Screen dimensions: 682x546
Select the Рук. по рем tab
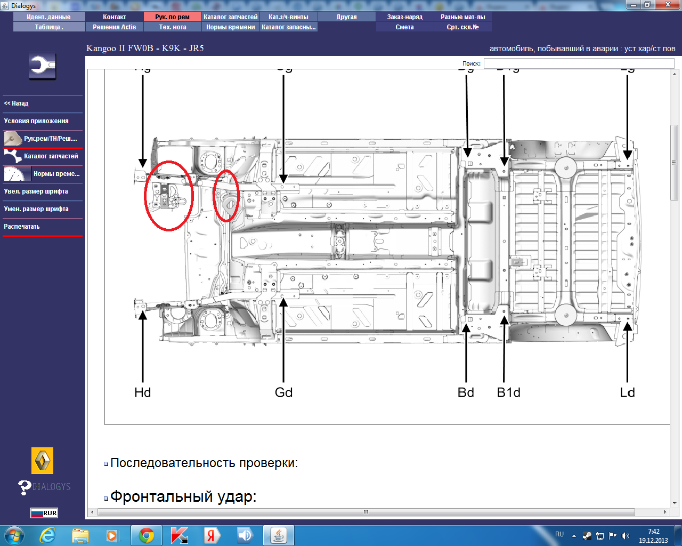click(173, 17)
